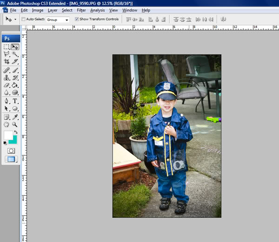Select the Hand tool
Viewport: 279px width, 242px height.
click(7, 125)
